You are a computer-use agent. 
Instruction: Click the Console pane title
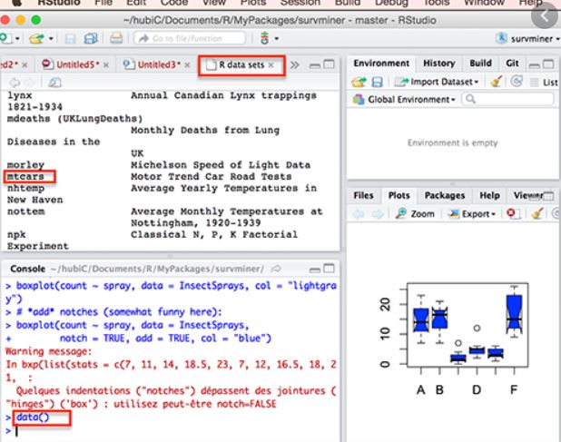27,269
